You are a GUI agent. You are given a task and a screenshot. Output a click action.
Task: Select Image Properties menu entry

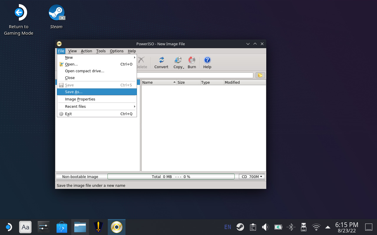click(x=97, y=99)
